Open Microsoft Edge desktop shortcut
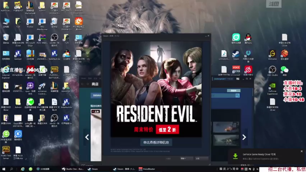Viewport: 306px width, 172px height. click(x=30, y=40)
